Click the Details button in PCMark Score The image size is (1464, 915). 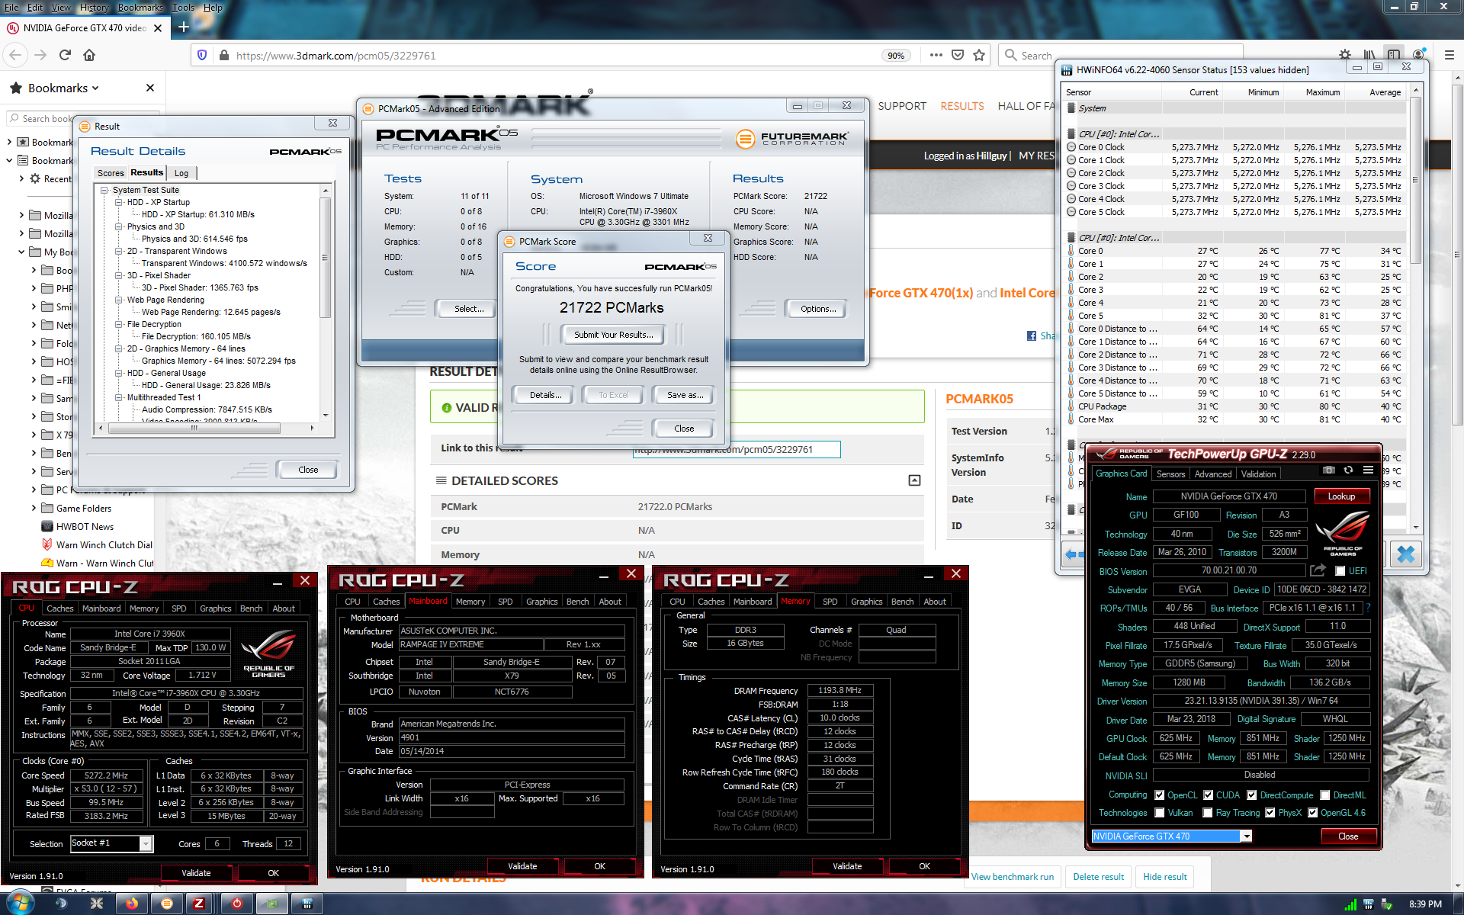click(545, 395)
